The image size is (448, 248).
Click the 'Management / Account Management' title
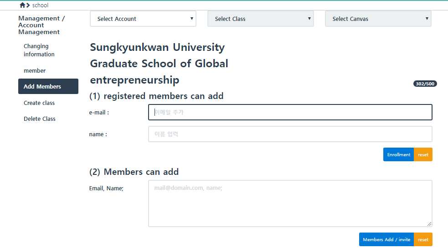42,25
